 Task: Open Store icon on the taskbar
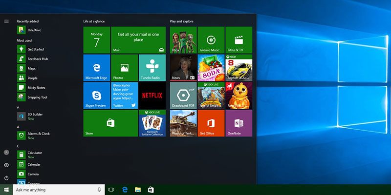coord(151,190)
